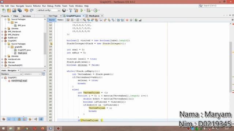The image size is (234, 131).
Task: Switch to the Stack.java editor tab
Action: tap(94, 16)
